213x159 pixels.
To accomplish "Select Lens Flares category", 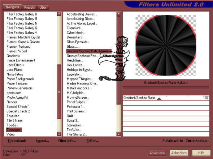I will pyautogui.click(x=14, y=70).
